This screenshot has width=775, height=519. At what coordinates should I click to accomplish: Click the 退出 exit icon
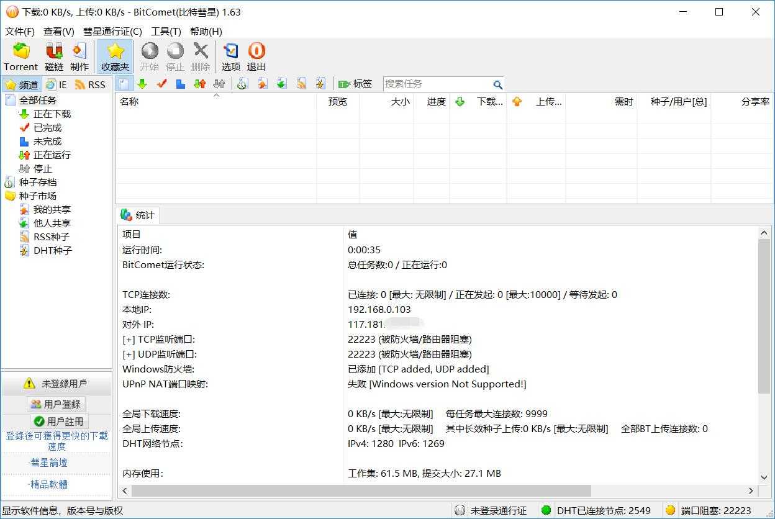click(x=256, y=56)
